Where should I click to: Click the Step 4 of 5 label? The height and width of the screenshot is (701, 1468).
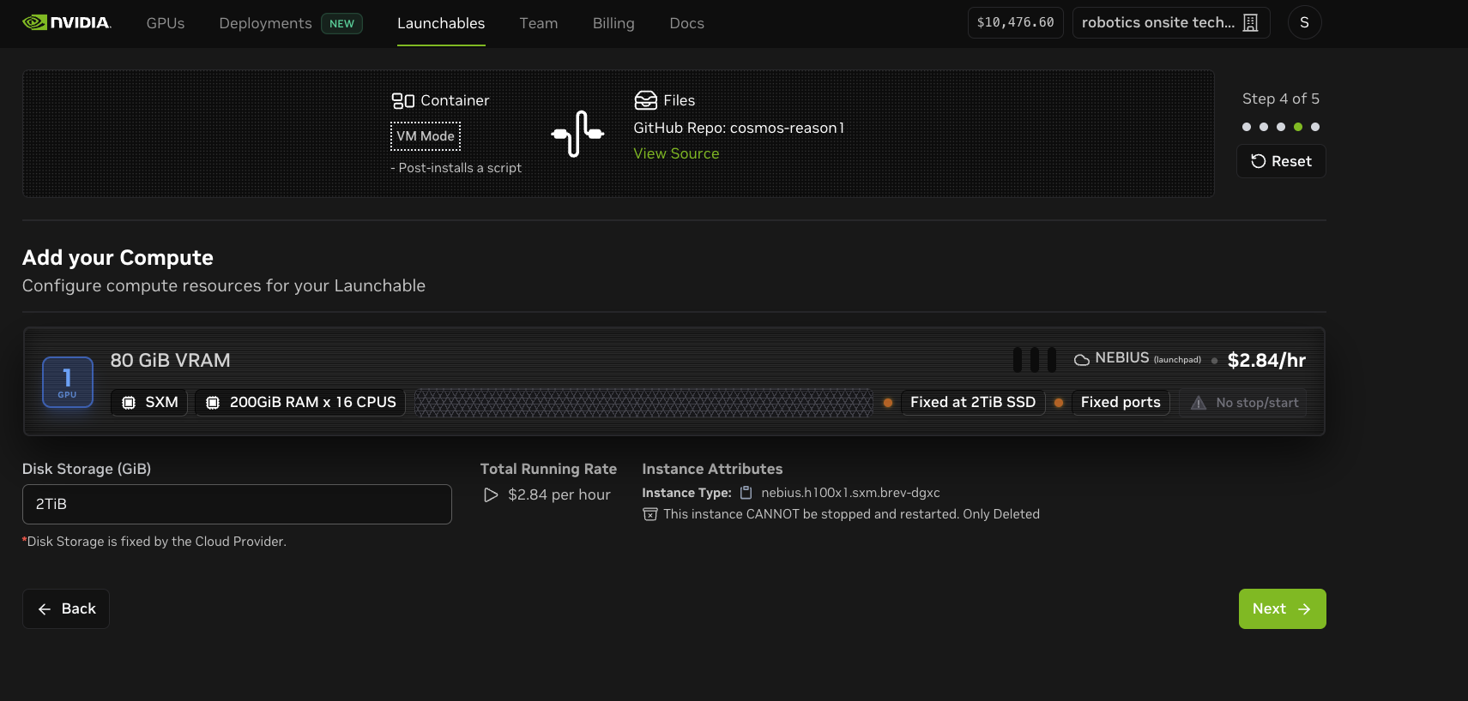click(x=1281, y=99)
